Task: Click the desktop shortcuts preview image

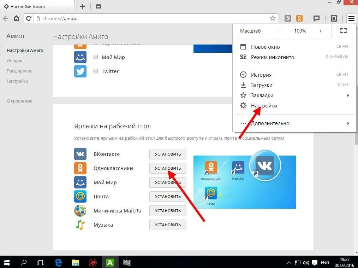Action: click(x=245, y=182)
